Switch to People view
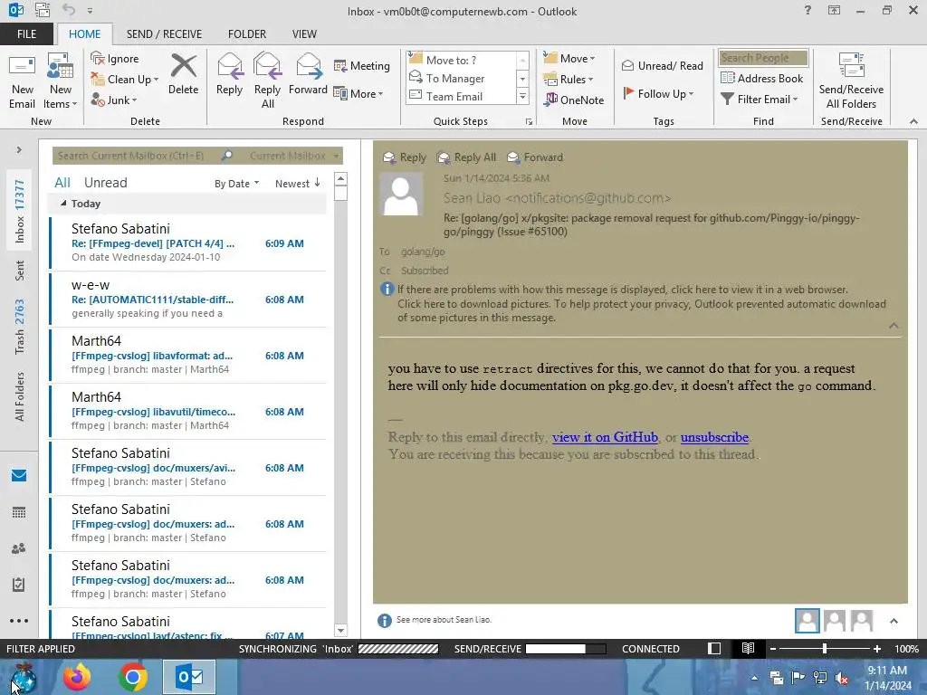The width and height of the screenshot is (927, 695). pyautogui.click(x=19, y=548)
